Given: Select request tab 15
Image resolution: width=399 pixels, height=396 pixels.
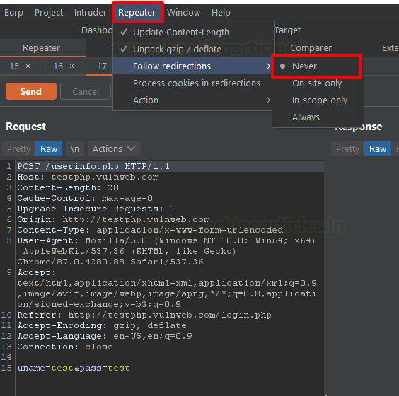Looking at the screenshot, I should point(14,66).
